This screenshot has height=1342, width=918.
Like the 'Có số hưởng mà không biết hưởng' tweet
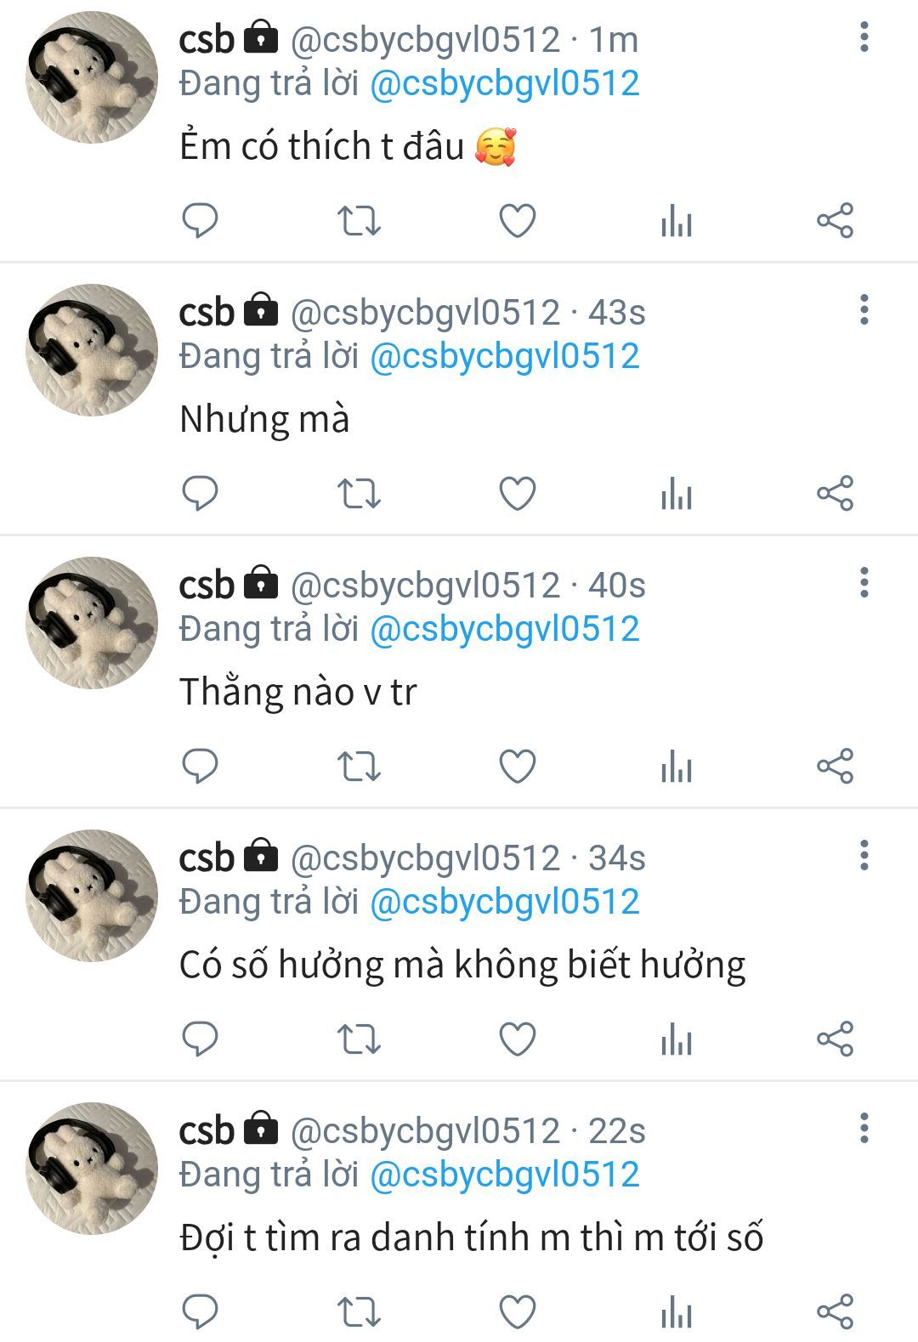(x=517, y=1039)
